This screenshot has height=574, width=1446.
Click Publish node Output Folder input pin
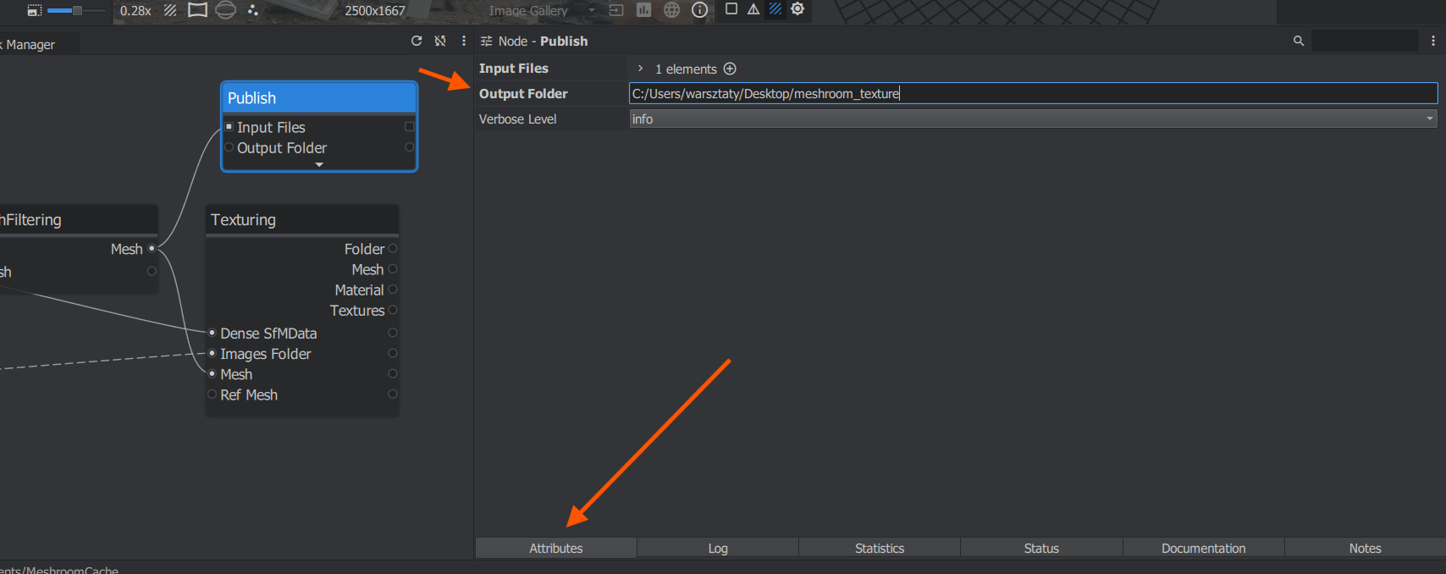coord(229,147)
